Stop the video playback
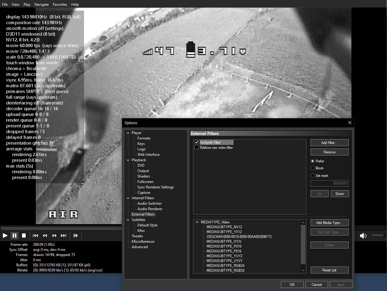Viewport: 387px width, 291px height. click(24, 235)
